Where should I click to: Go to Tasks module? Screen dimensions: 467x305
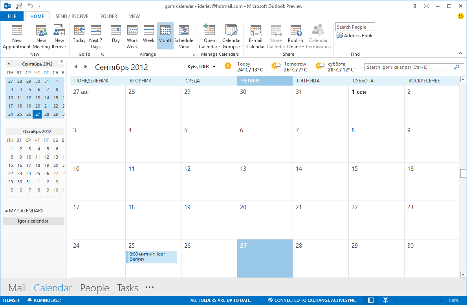(x=128, y=288)
